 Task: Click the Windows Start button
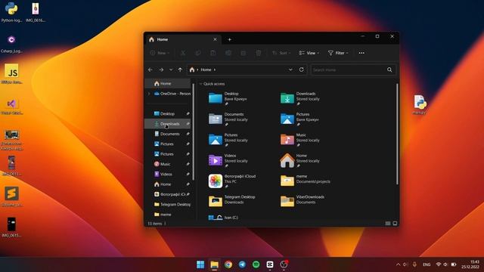[200, 264]
